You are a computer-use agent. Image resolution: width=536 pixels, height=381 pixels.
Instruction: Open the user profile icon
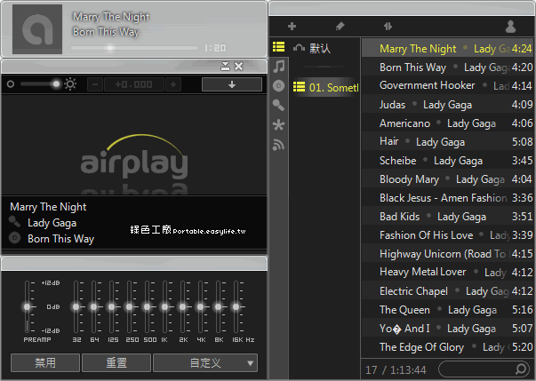[x=510, y=27]
